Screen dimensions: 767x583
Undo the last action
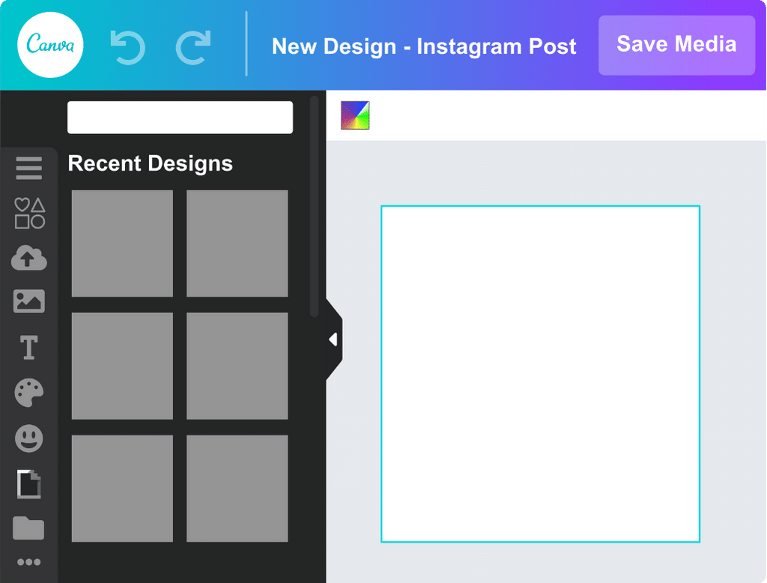point(127,47)
